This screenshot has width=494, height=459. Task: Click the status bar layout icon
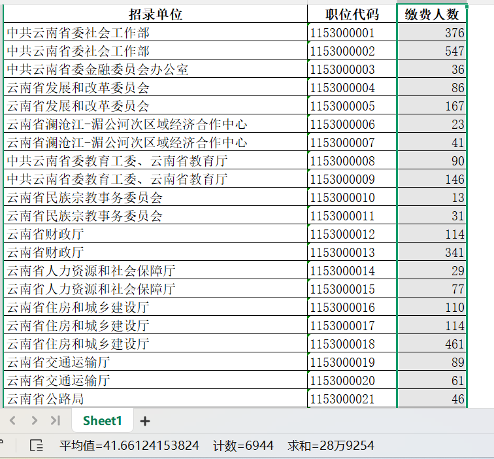click(37, 446)
